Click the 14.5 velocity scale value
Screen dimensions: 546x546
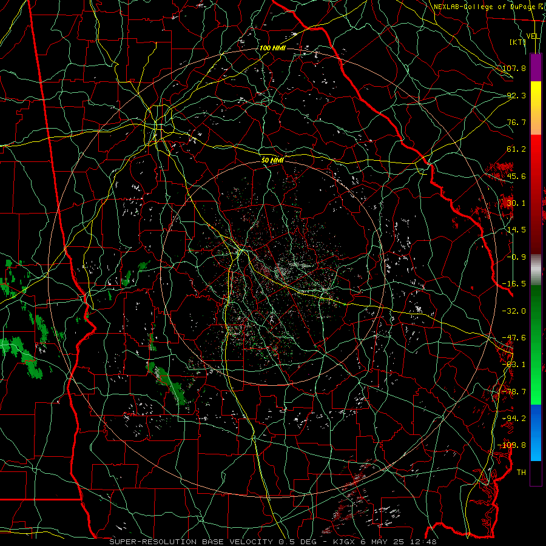pos(516,230)
